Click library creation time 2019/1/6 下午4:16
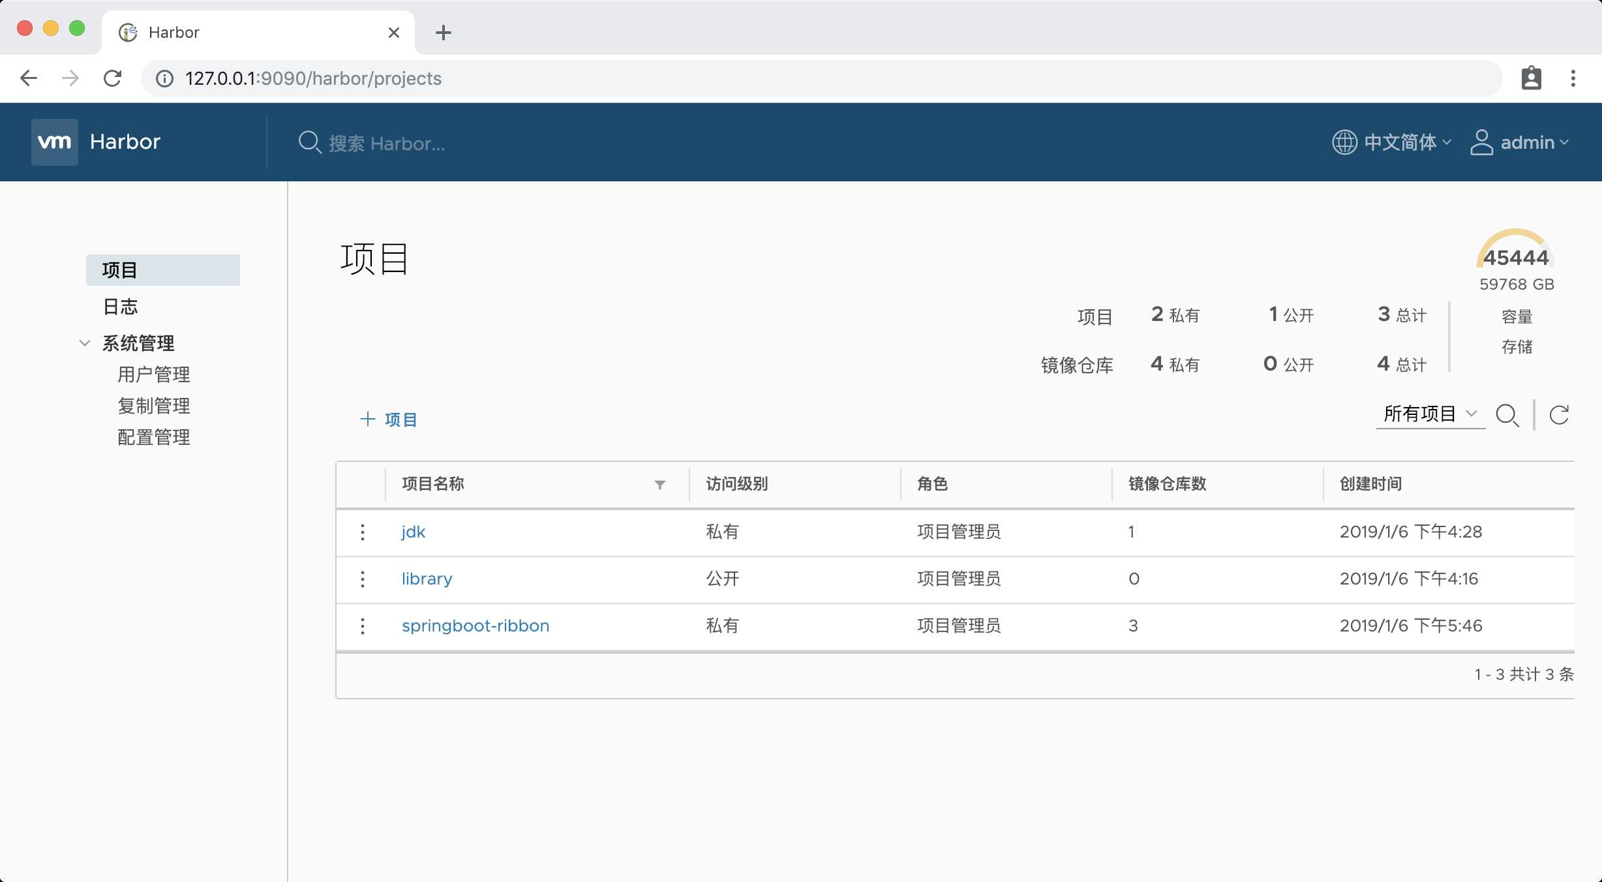 click(1409, 579)
